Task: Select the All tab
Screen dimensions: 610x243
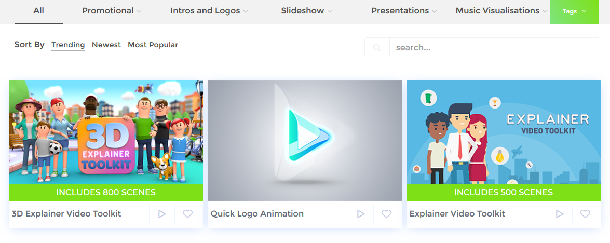Action: pyautogui.click(x=38, y=11)
